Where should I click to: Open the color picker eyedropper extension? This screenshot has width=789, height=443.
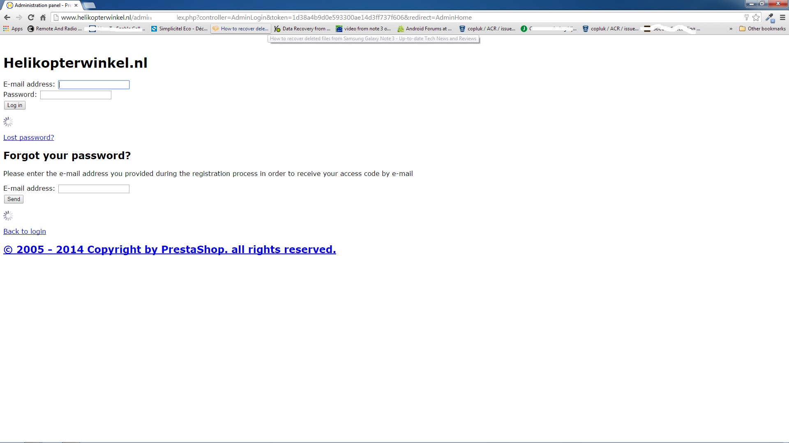pos(769,18)
